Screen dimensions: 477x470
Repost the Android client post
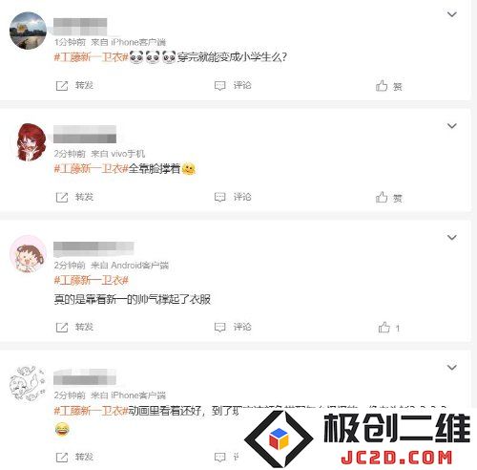62,328
